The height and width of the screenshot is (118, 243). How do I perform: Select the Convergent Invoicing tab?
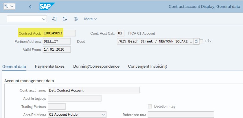[x=147, y=66]
